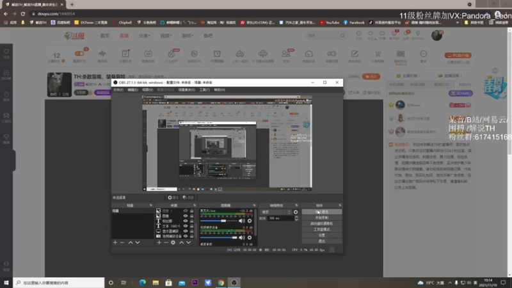Toggle visibility of the video capture device source
The height and width of the screenshot is (288, 512).
(186, 236)
